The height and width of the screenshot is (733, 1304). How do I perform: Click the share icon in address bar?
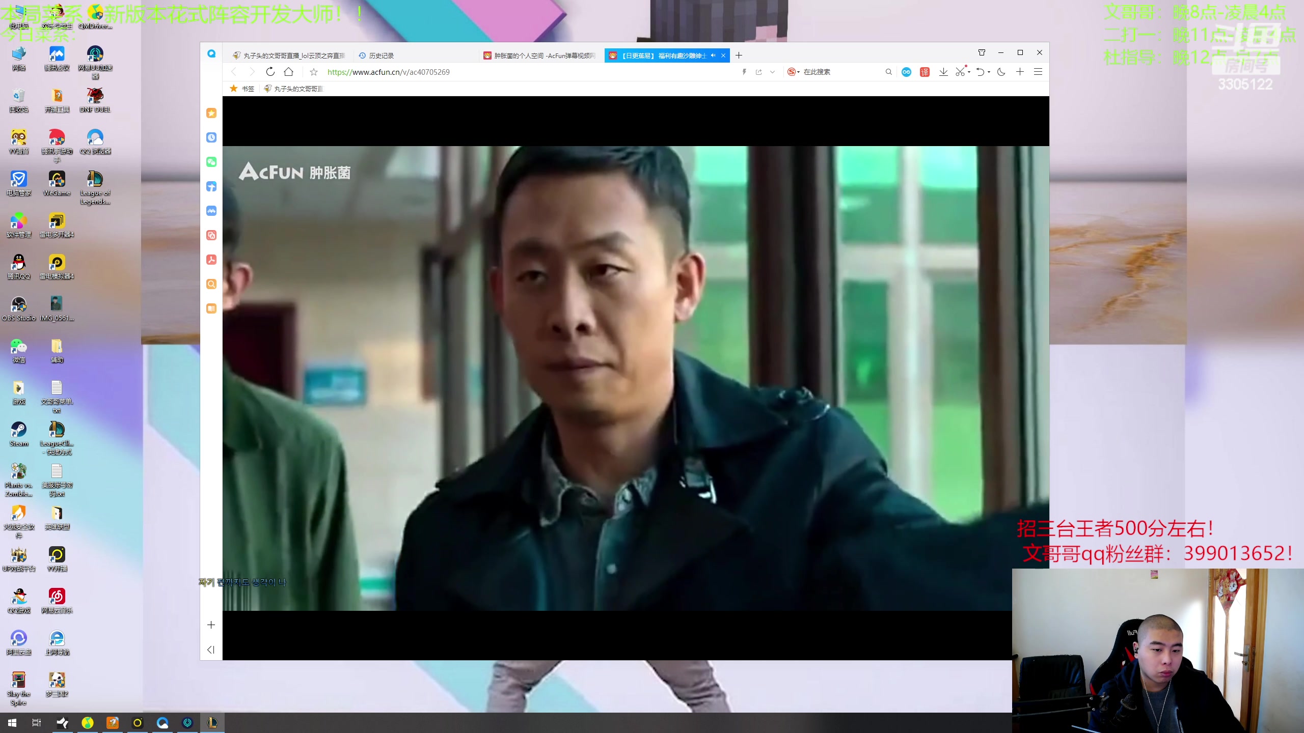(x=758, y=72)
